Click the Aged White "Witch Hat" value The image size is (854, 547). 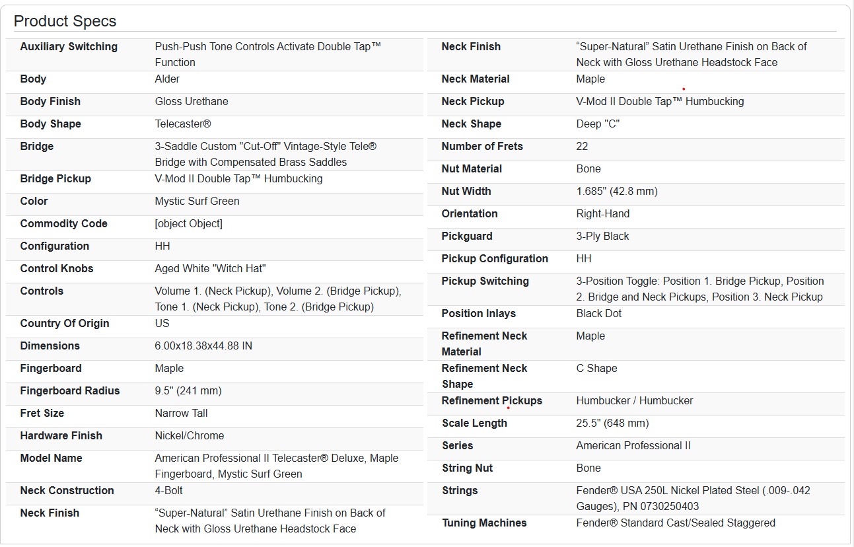(x=210, y=269)
